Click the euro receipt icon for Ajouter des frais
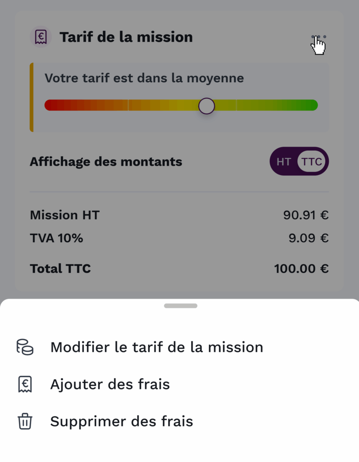 tap(25, 384)
